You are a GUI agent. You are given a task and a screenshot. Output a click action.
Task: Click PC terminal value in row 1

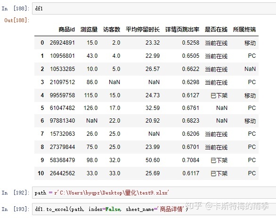click(x=252, y=56)
